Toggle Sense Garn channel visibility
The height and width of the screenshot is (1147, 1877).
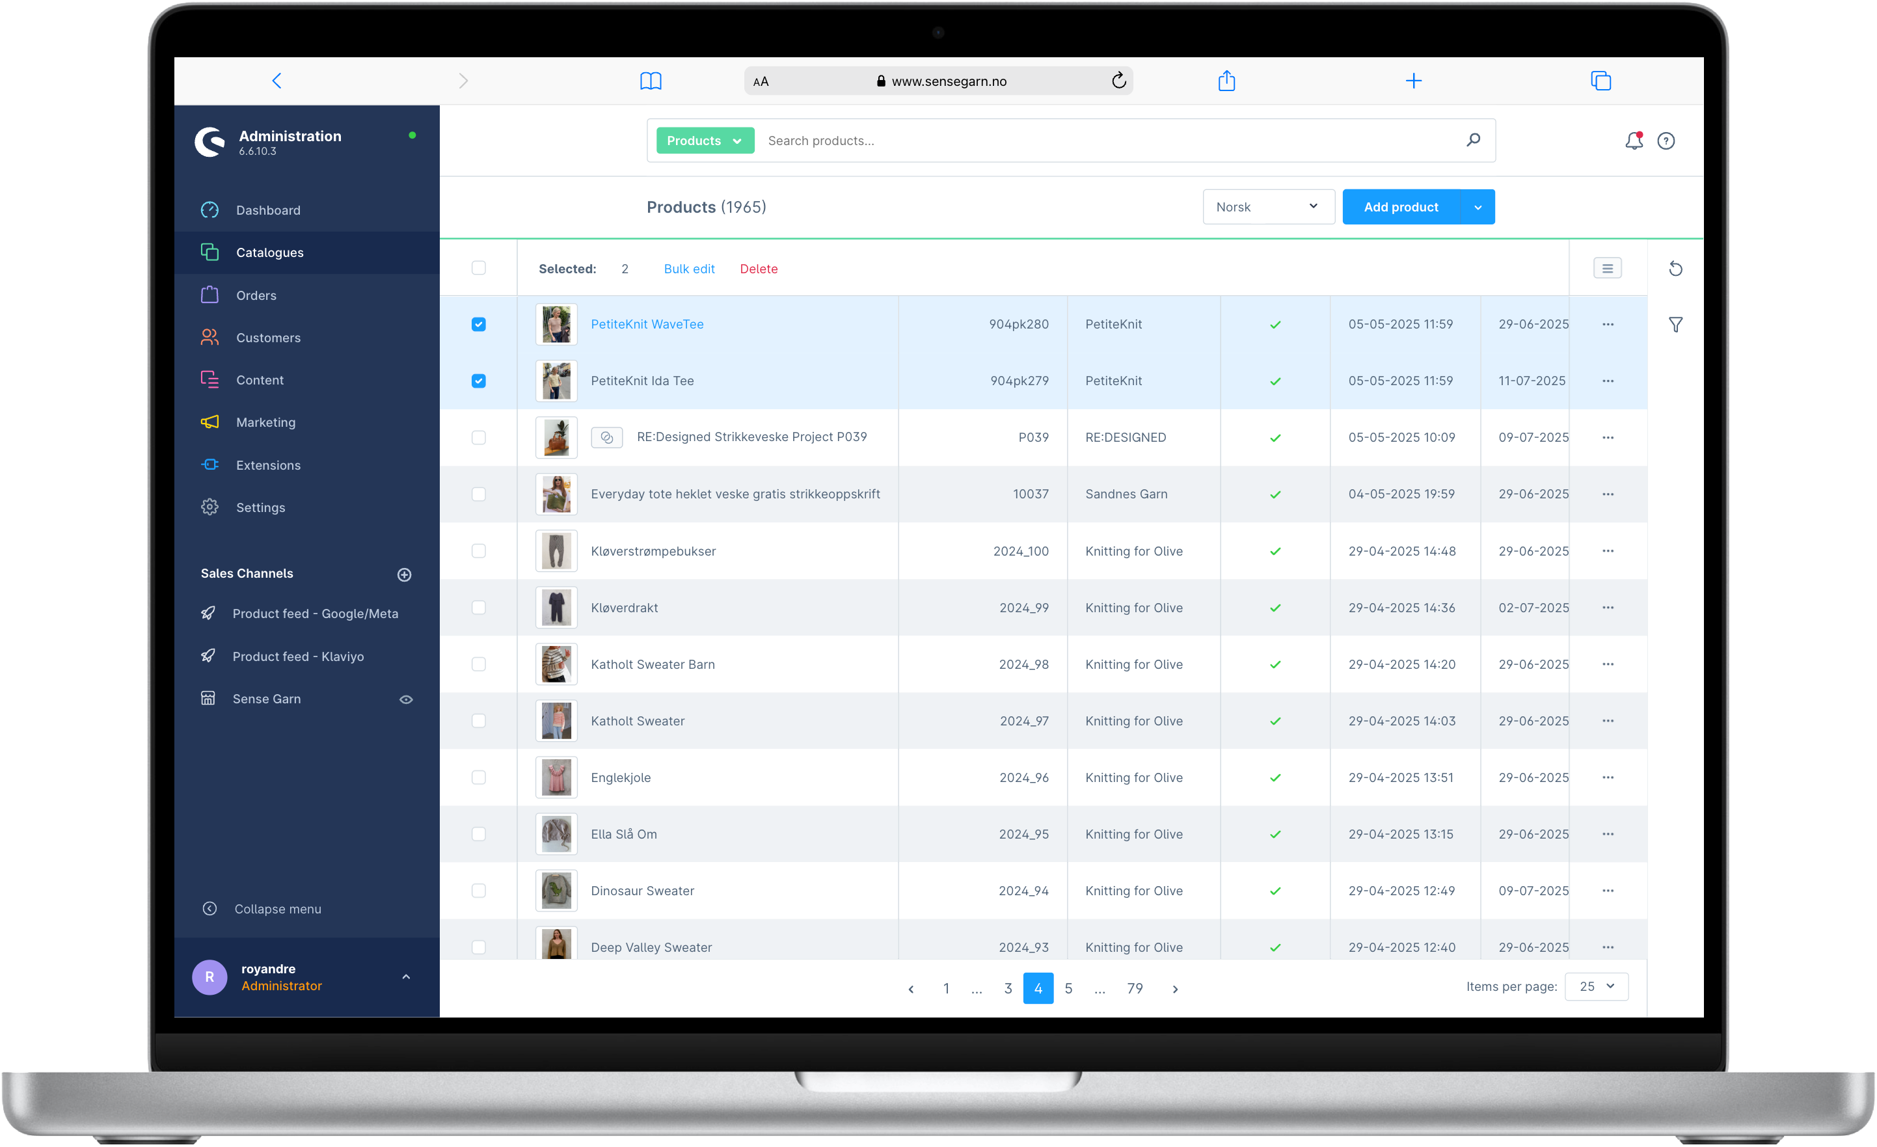[x=405, y=698]
